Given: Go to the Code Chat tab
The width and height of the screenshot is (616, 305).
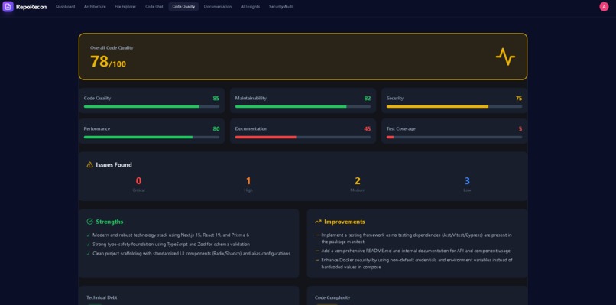Looking at the screenshot, I should pyautogui.click(x=154, y=7).
